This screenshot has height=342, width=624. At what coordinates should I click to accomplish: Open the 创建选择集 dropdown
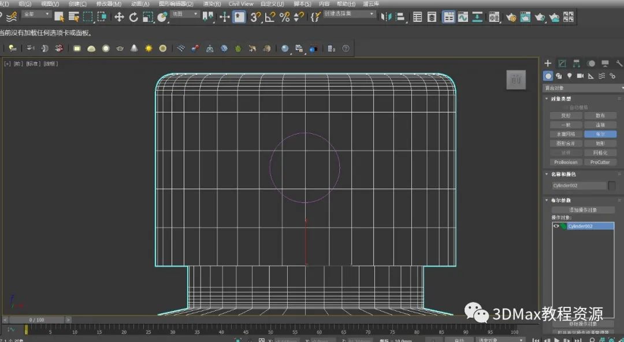coord(349,14)
